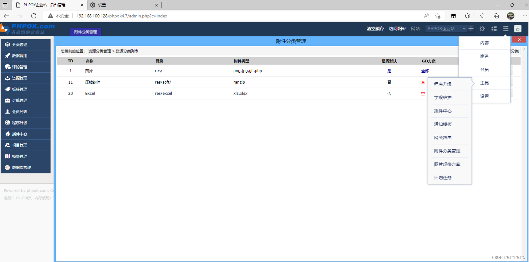The height and width of the screenshot is (262, 529).
Task: Switch to the 设置 browser tab
Action: [x=124, y=5]
